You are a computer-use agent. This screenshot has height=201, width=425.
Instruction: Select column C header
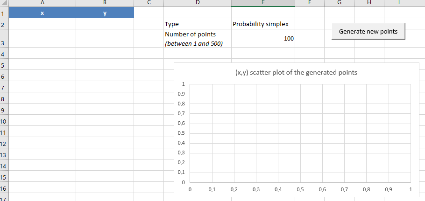(149, 3)
